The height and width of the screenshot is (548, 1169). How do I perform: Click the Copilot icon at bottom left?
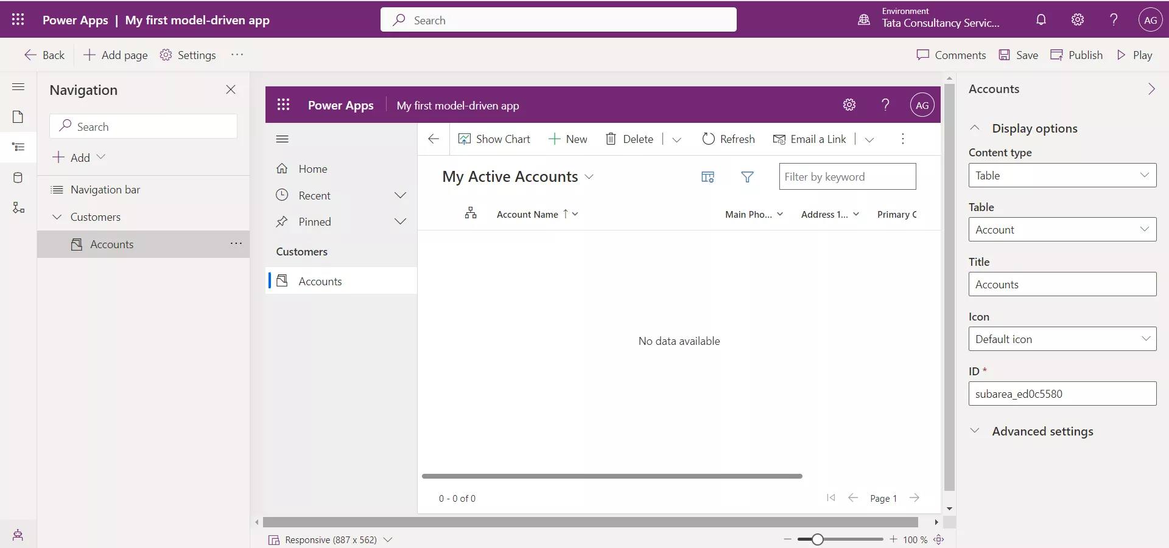pyautogui.click(x=18, y=535)
